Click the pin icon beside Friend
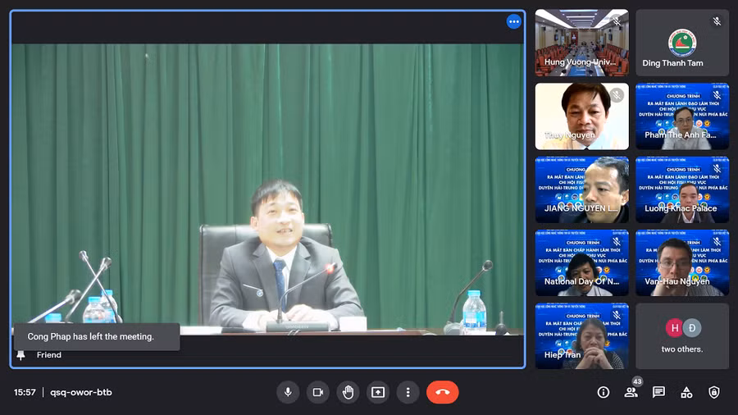The height and width of the screenshot is (415, 738). point(21,355)
